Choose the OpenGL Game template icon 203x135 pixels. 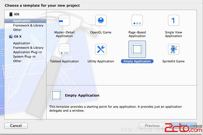coord(101,20)
